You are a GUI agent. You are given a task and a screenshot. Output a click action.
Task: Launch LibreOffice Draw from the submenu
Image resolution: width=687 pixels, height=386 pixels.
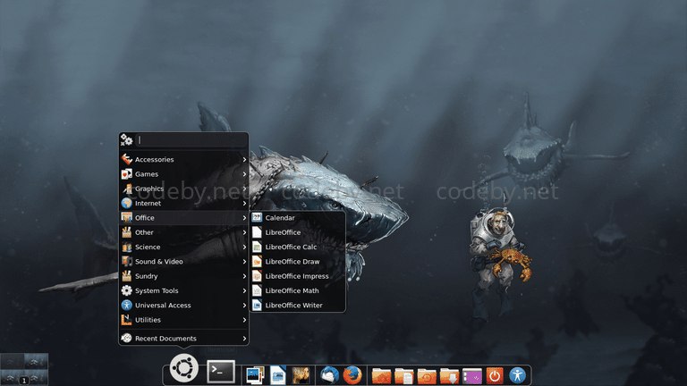pyautogui.click(x=298, y=262)
